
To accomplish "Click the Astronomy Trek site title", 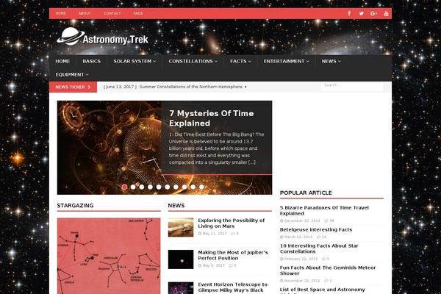I will (115, 40).
